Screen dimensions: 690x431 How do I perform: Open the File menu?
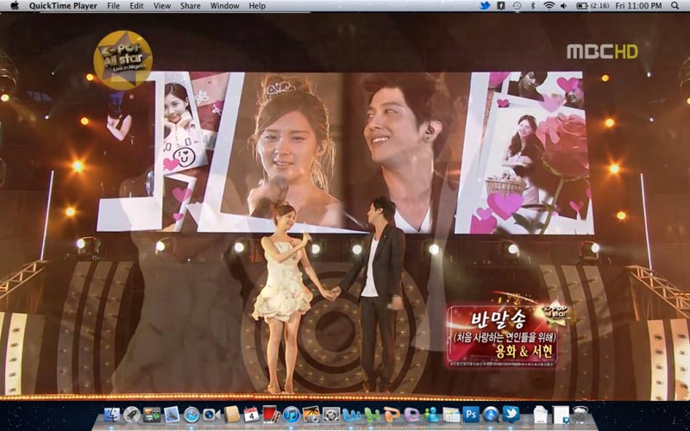(113, 6)
